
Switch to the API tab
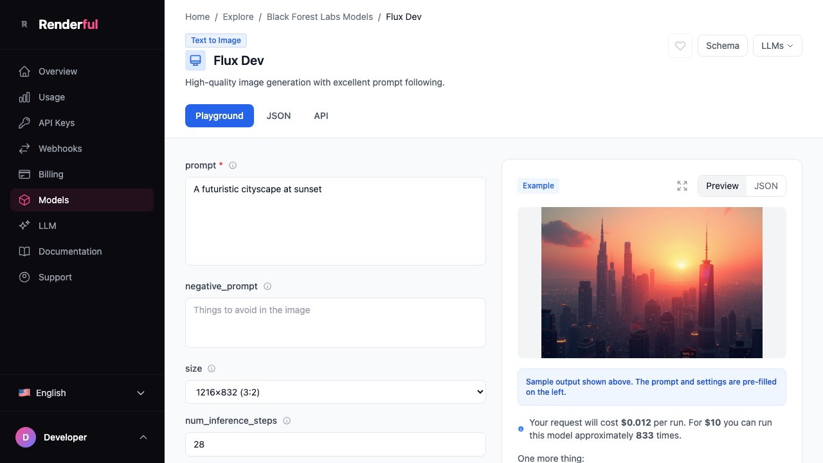pyautogui.click(x=321, y=116)
